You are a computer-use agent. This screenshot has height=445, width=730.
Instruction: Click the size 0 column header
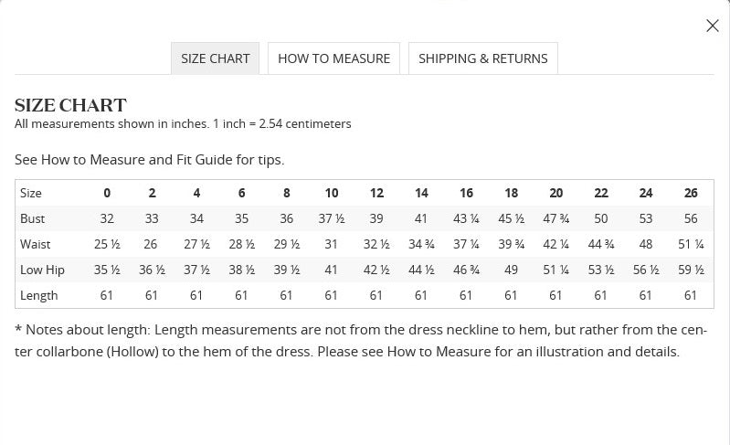click(x=107, y=193)
